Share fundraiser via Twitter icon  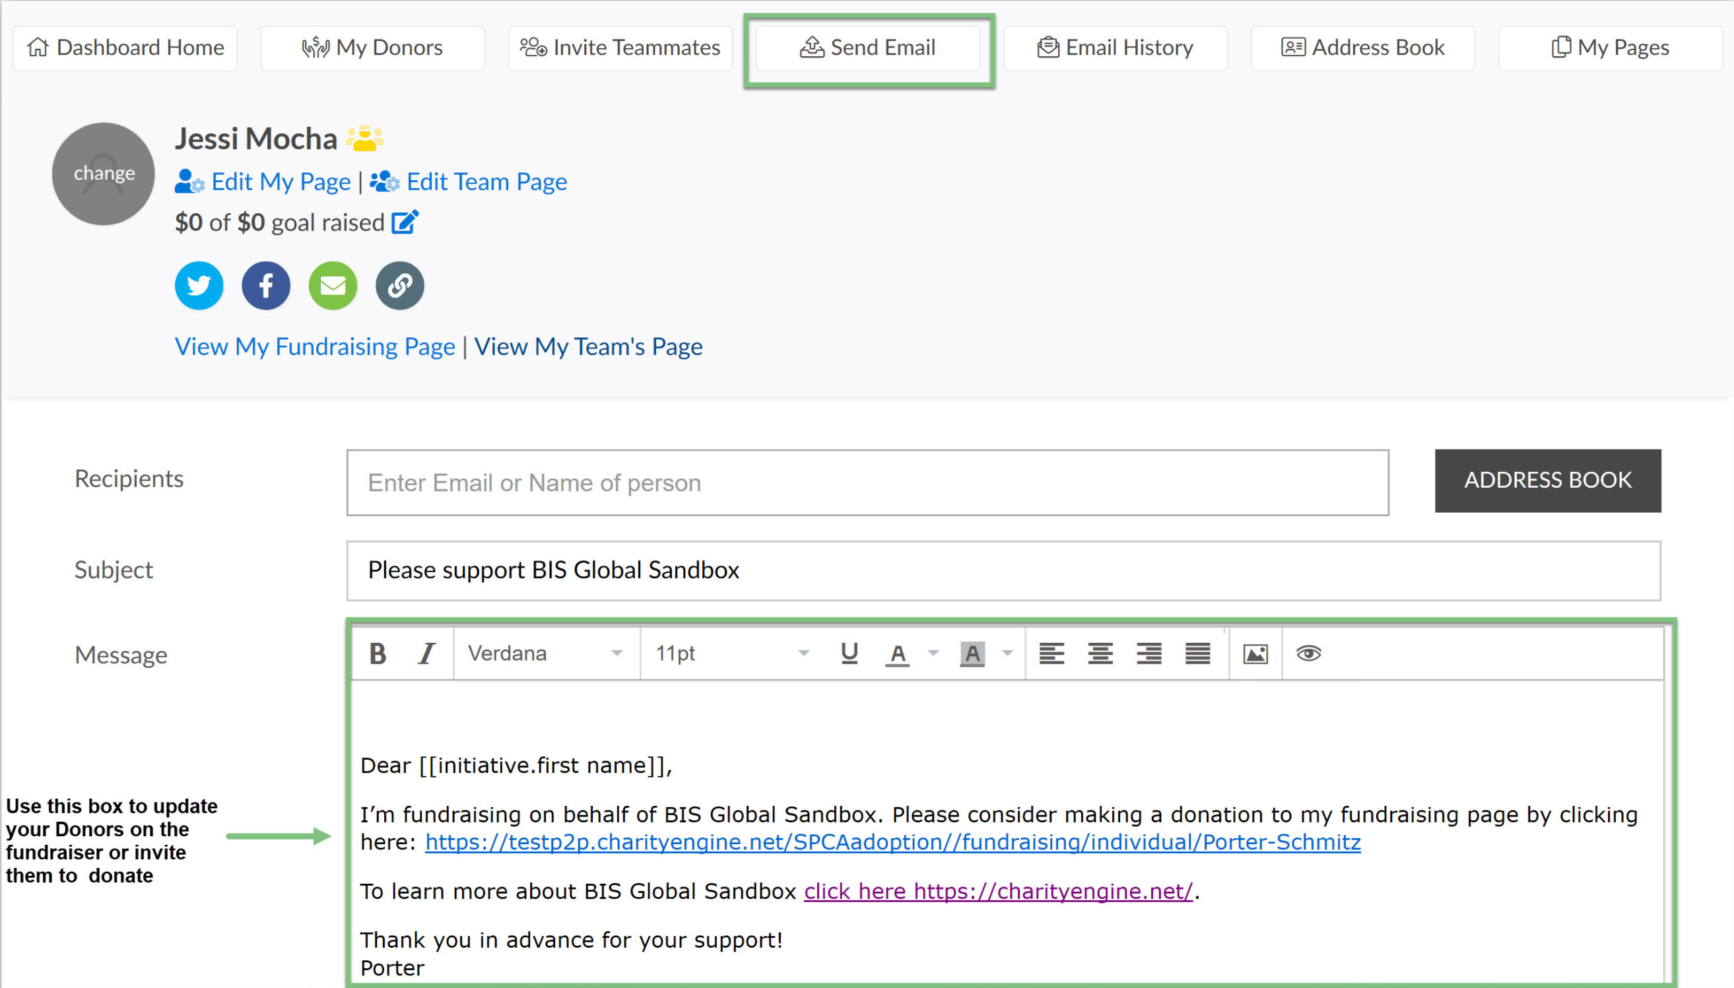point(199,286)
